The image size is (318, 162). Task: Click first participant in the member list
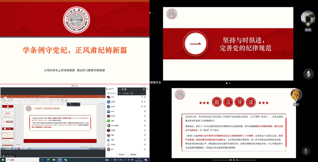click(116, 97)
